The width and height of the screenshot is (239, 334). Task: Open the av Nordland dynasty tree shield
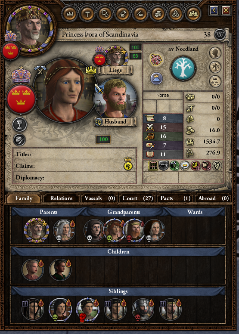[183, 68]
